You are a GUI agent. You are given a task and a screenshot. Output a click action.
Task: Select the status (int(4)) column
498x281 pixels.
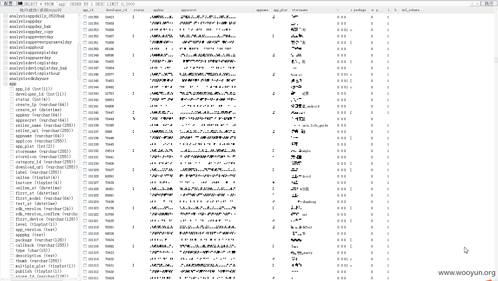(33, 99)
